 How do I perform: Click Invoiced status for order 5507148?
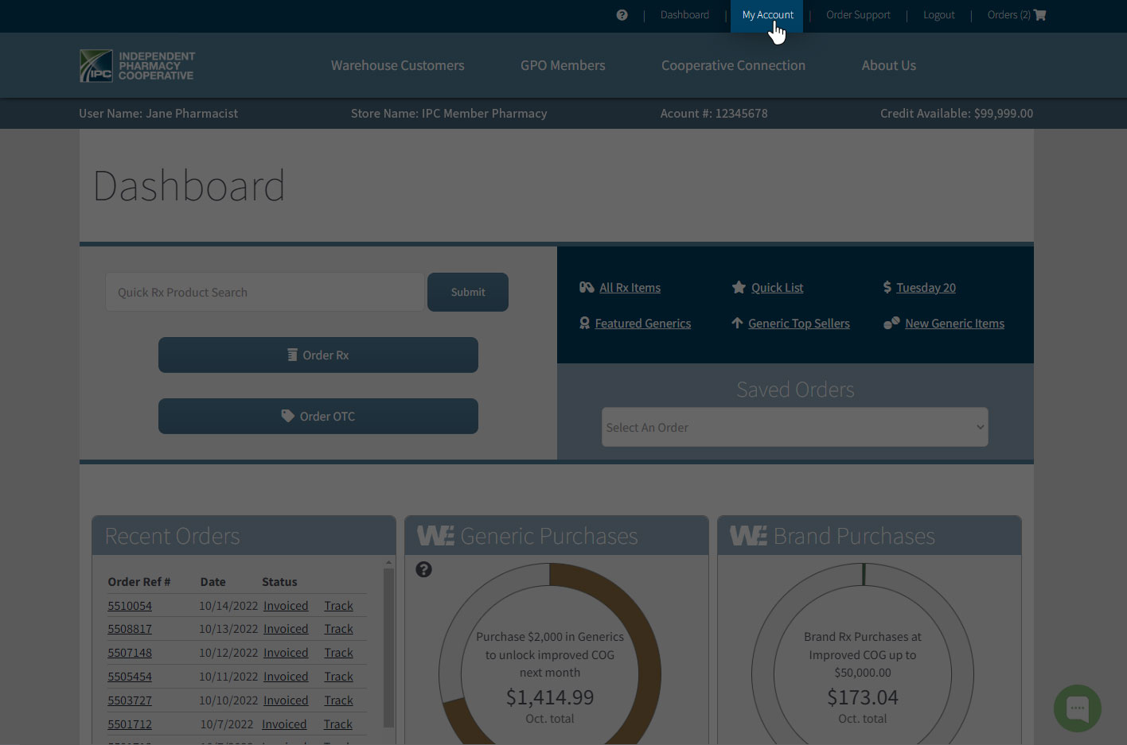click(286, 653)
